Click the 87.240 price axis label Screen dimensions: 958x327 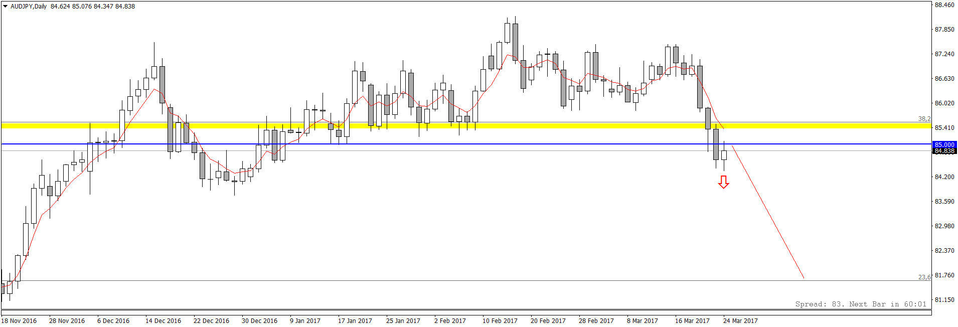pos(944,54)
